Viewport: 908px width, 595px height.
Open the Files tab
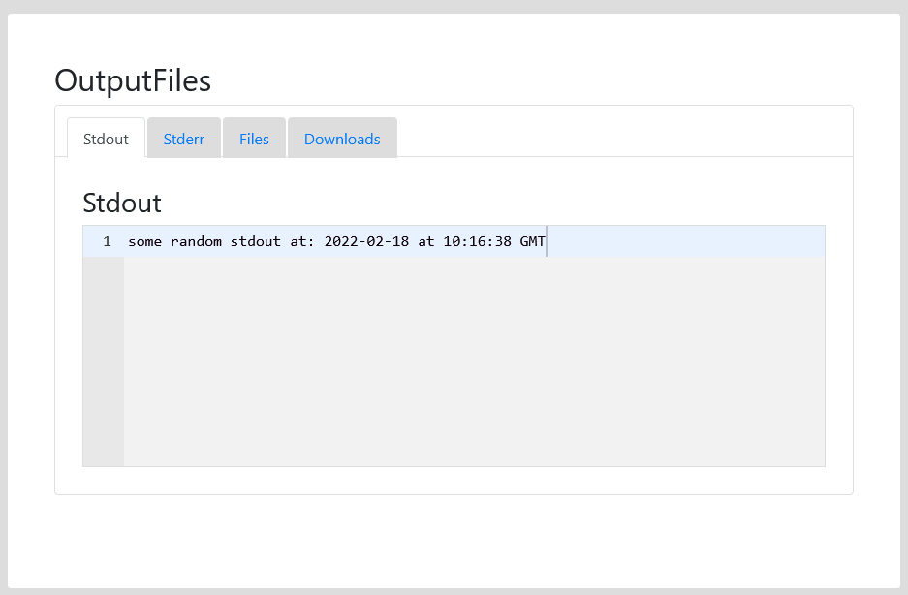[254, 139]
